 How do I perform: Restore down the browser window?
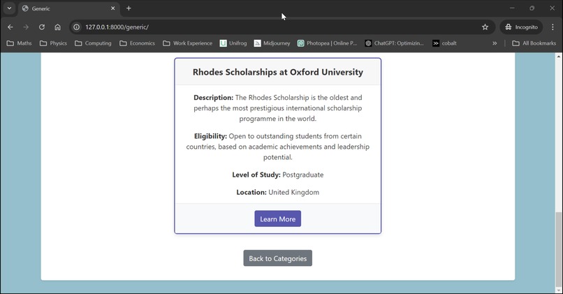pos(532,8)
